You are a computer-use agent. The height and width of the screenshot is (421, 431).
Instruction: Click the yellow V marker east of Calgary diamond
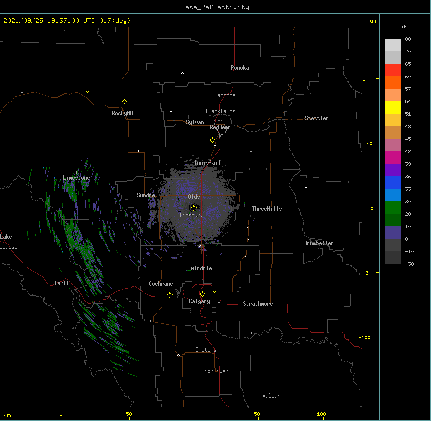214,292
